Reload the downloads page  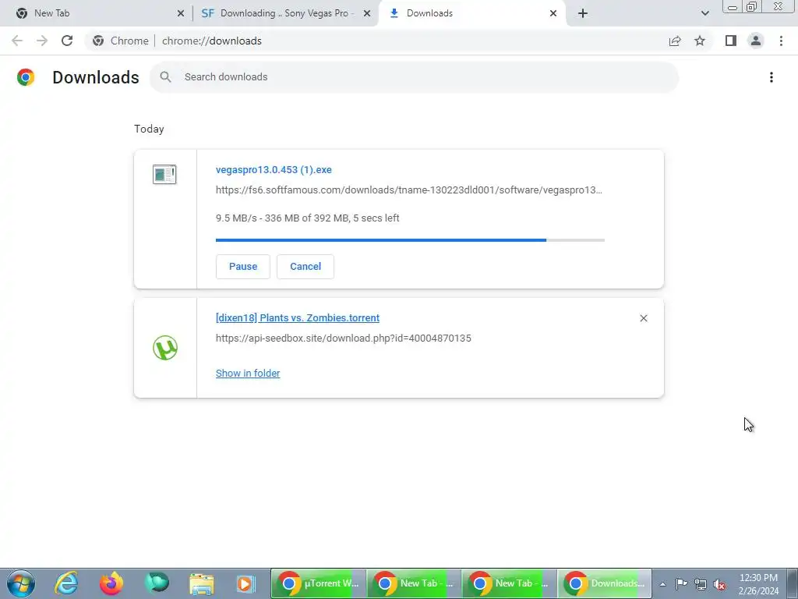coord(67,41)
